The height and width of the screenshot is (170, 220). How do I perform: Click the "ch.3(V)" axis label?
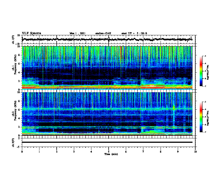(13, 142)
